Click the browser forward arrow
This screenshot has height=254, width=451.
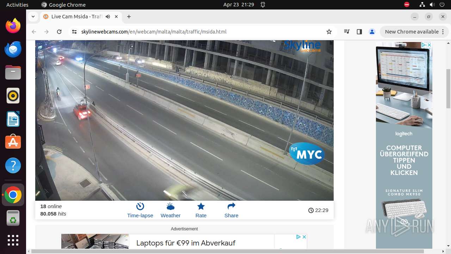point(47,32)
